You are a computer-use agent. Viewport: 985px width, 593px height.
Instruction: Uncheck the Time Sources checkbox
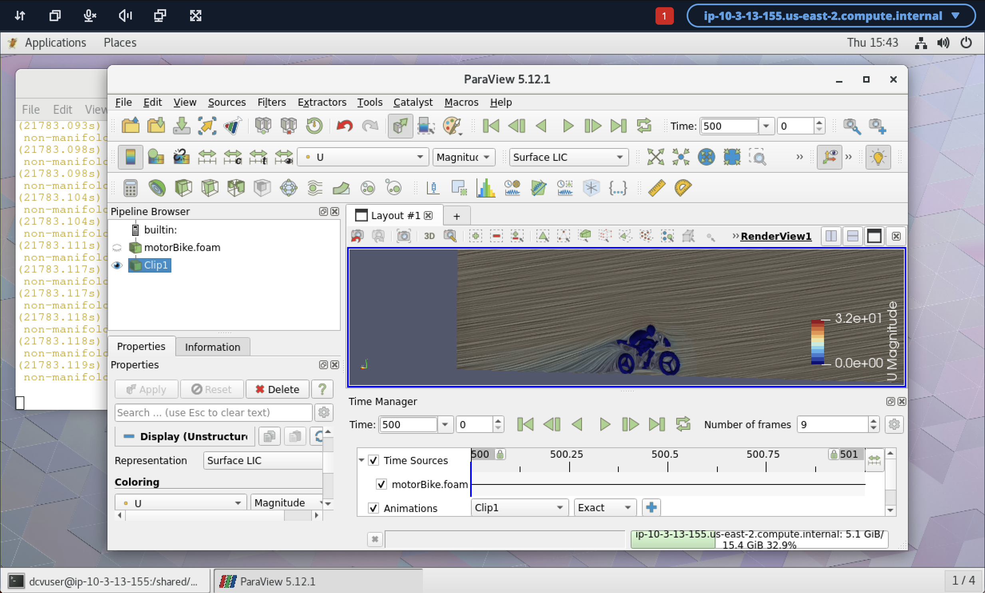pyautogui.click(x=373, y=461)
